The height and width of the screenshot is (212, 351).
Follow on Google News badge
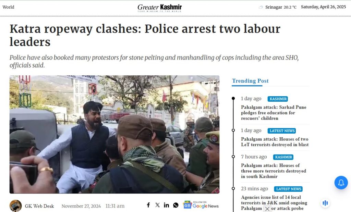(201, 205)
